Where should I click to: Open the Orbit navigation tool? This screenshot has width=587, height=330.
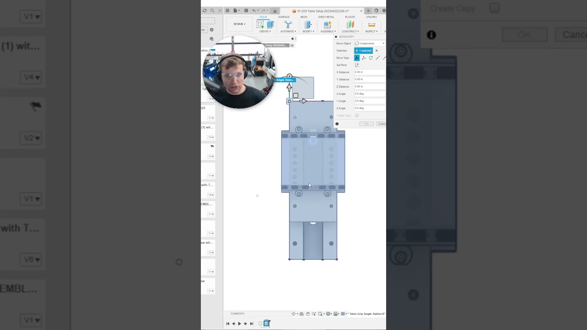[x=294, y=314]
